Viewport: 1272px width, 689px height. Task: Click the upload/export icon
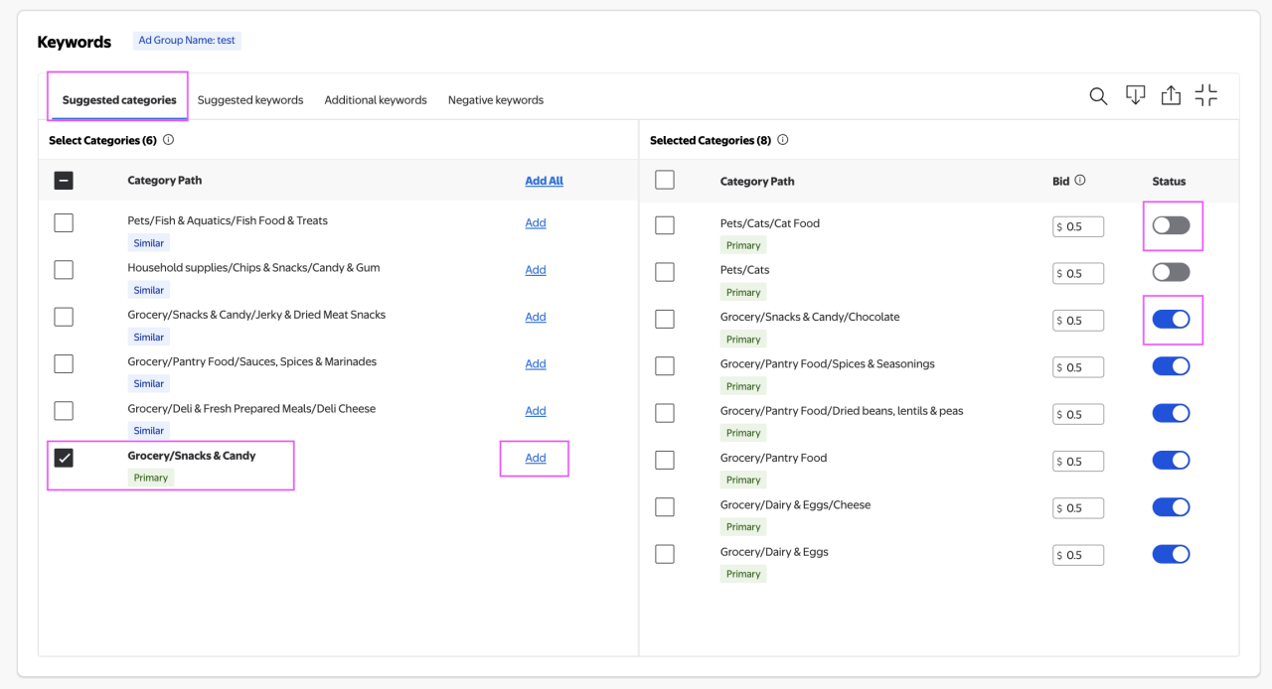1171,95
